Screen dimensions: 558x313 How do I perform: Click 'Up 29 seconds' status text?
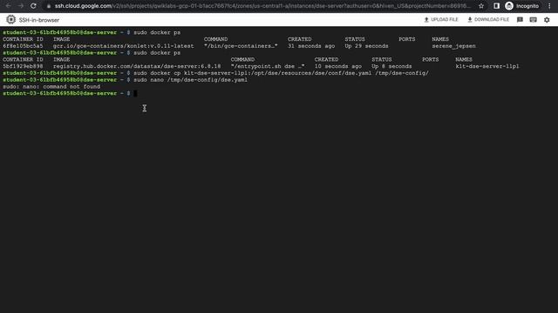[366, 46]
